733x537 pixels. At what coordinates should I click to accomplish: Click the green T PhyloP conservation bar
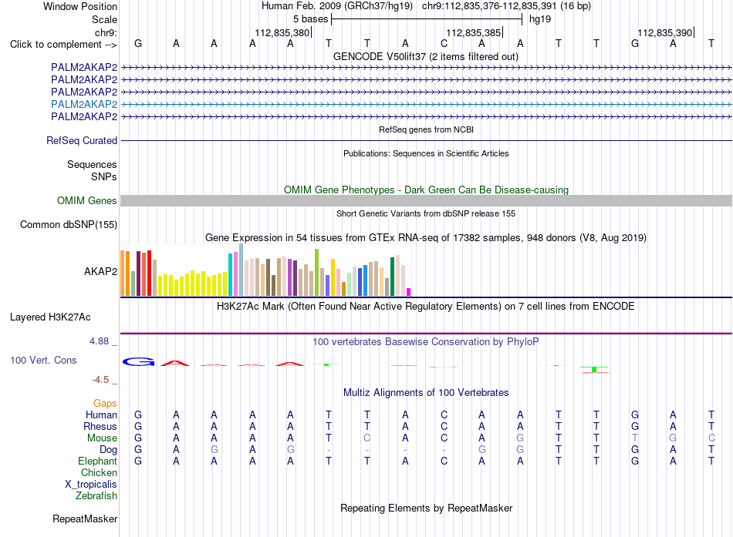pos(595,369)
